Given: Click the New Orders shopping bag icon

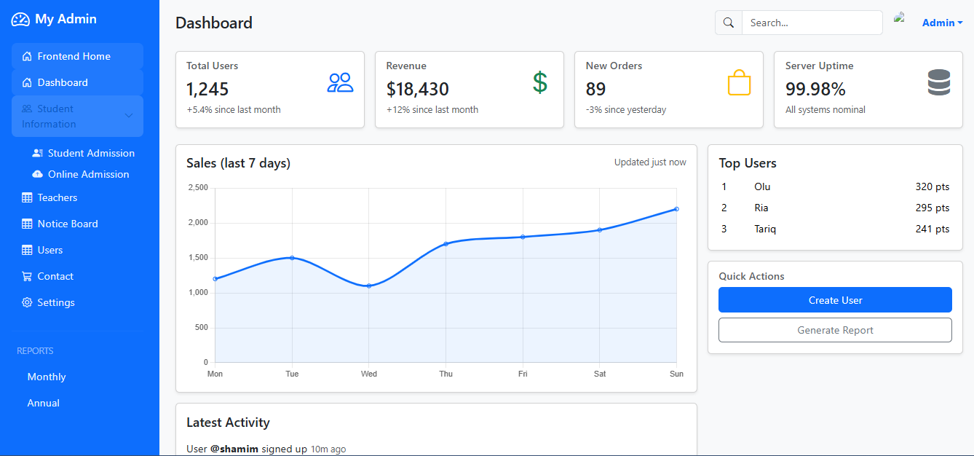Looking at the screenshot, I should click(739, 82).
